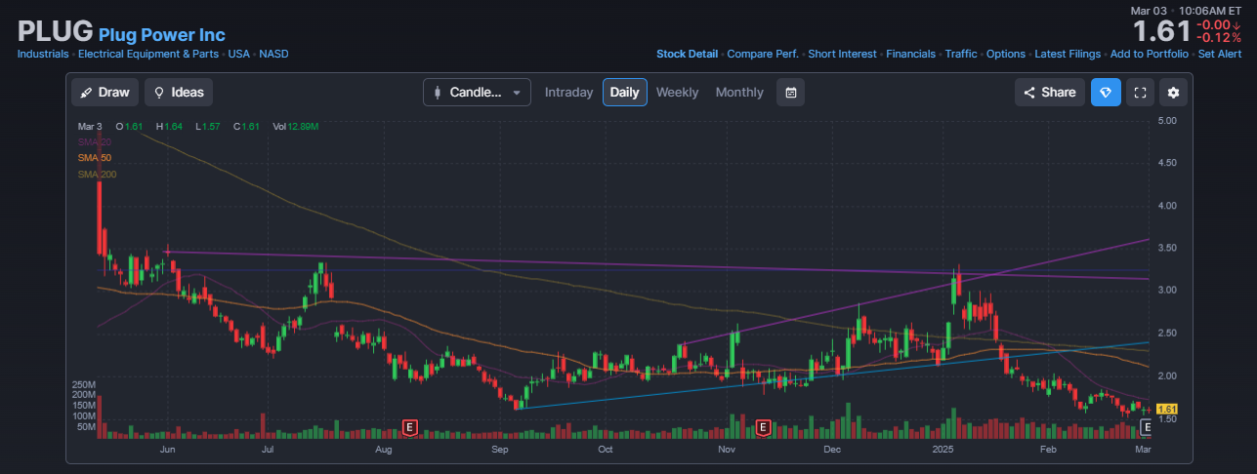The width and height of the screenshot is (1257, 474).
Task: Open Compare Perf. link
Action: (763, 55)
